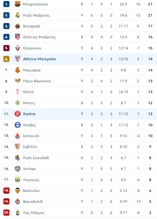Open the Villarreal yellow crest icon

18,26
